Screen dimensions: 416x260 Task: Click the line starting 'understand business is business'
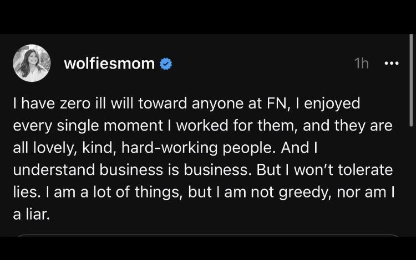pyautogui.click(x=202, y=170)
